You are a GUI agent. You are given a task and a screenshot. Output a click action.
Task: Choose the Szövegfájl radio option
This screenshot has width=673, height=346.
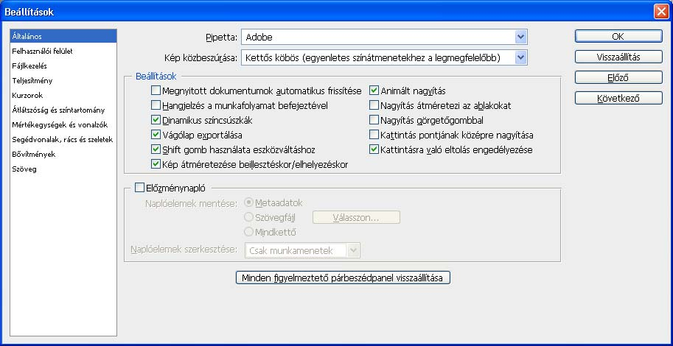pos(249,217)
